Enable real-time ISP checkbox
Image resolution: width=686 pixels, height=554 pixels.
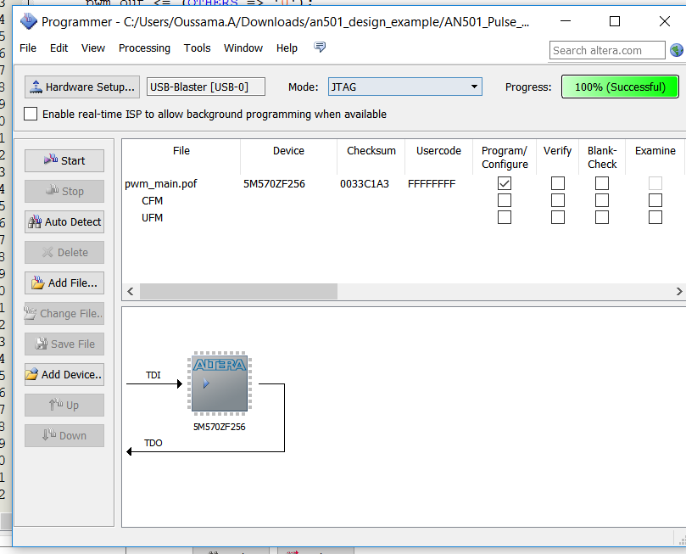(31, 114)
